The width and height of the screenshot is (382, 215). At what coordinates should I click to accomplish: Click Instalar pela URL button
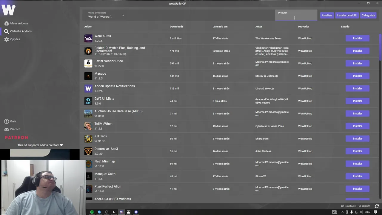point(347,15)
